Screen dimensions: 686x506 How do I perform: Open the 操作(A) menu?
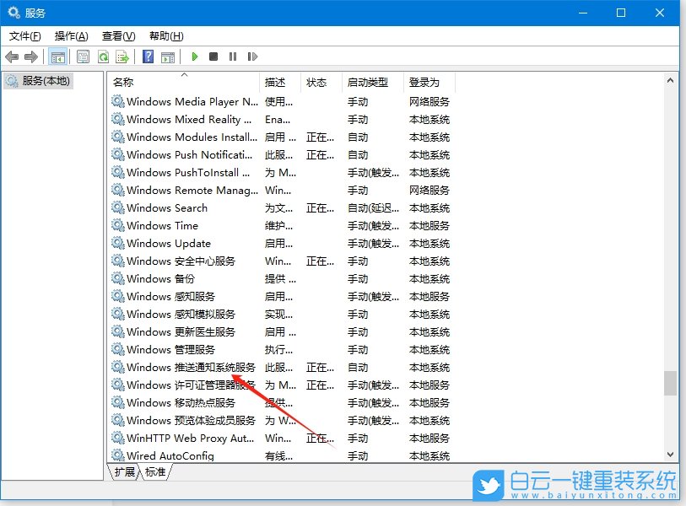[69, 35]
